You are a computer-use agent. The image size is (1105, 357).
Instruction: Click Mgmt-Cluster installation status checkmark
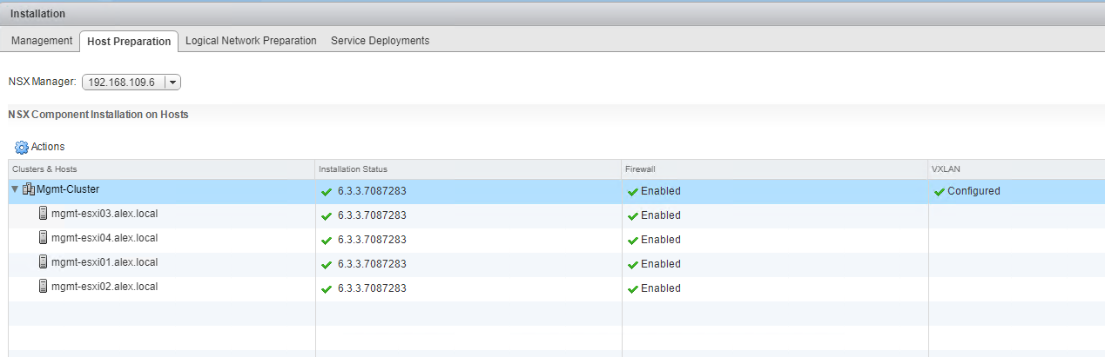pyautogui.click(x=327, y=192)
